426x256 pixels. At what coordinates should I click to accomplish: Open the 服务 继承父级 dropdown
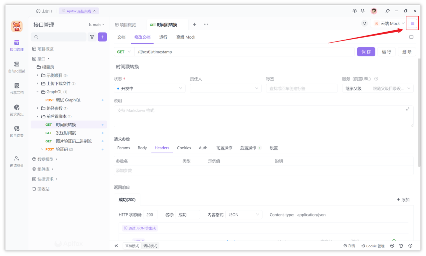click(x=378, y=88)
